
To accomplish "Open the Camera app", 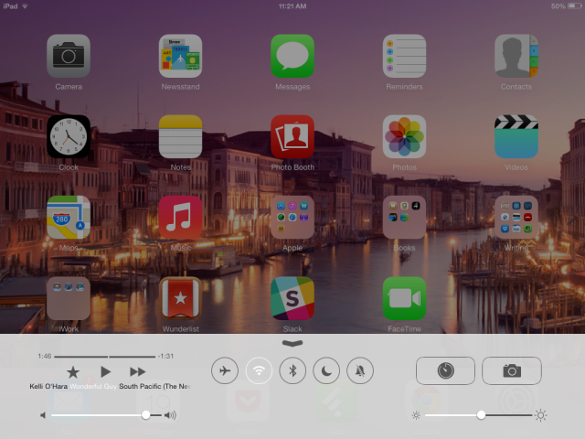I will point(69,56).
